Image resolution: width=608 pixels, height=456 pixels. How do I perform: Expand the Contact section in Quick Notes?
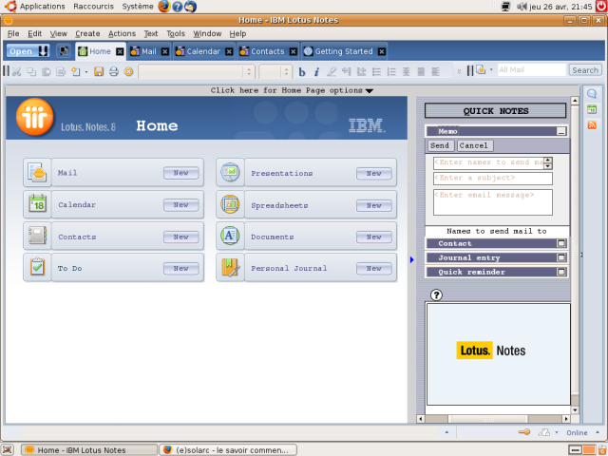(x=561, y=243)
